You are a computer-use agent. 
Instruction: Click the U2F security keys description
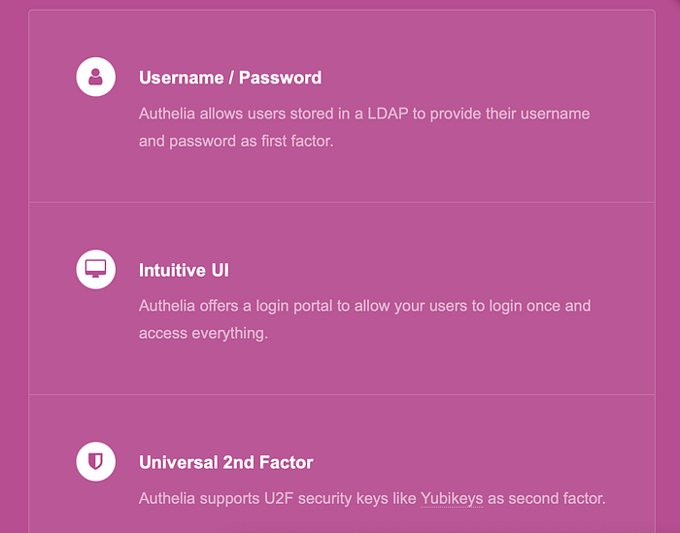(372, 499)
